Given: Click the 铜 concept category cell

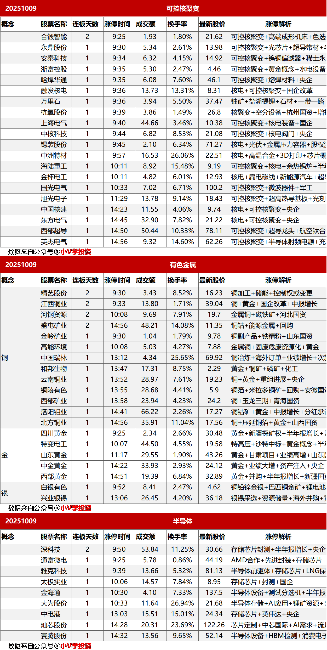Looking at the screenshot, I should [x=5, y=358].
